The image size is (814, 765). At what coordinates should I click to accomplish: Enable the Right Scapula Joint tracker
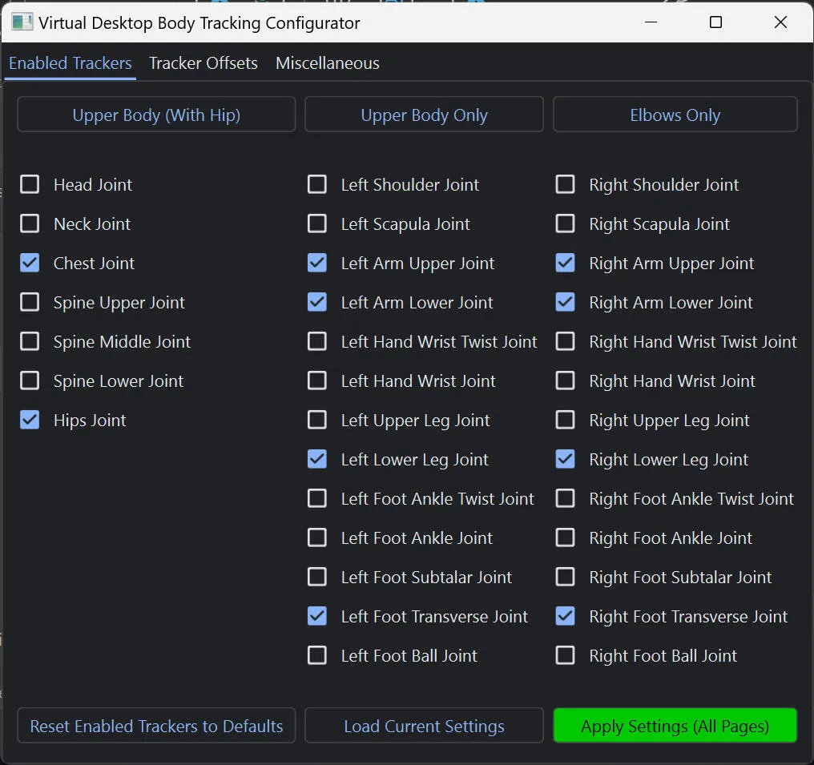pos(566,223)
